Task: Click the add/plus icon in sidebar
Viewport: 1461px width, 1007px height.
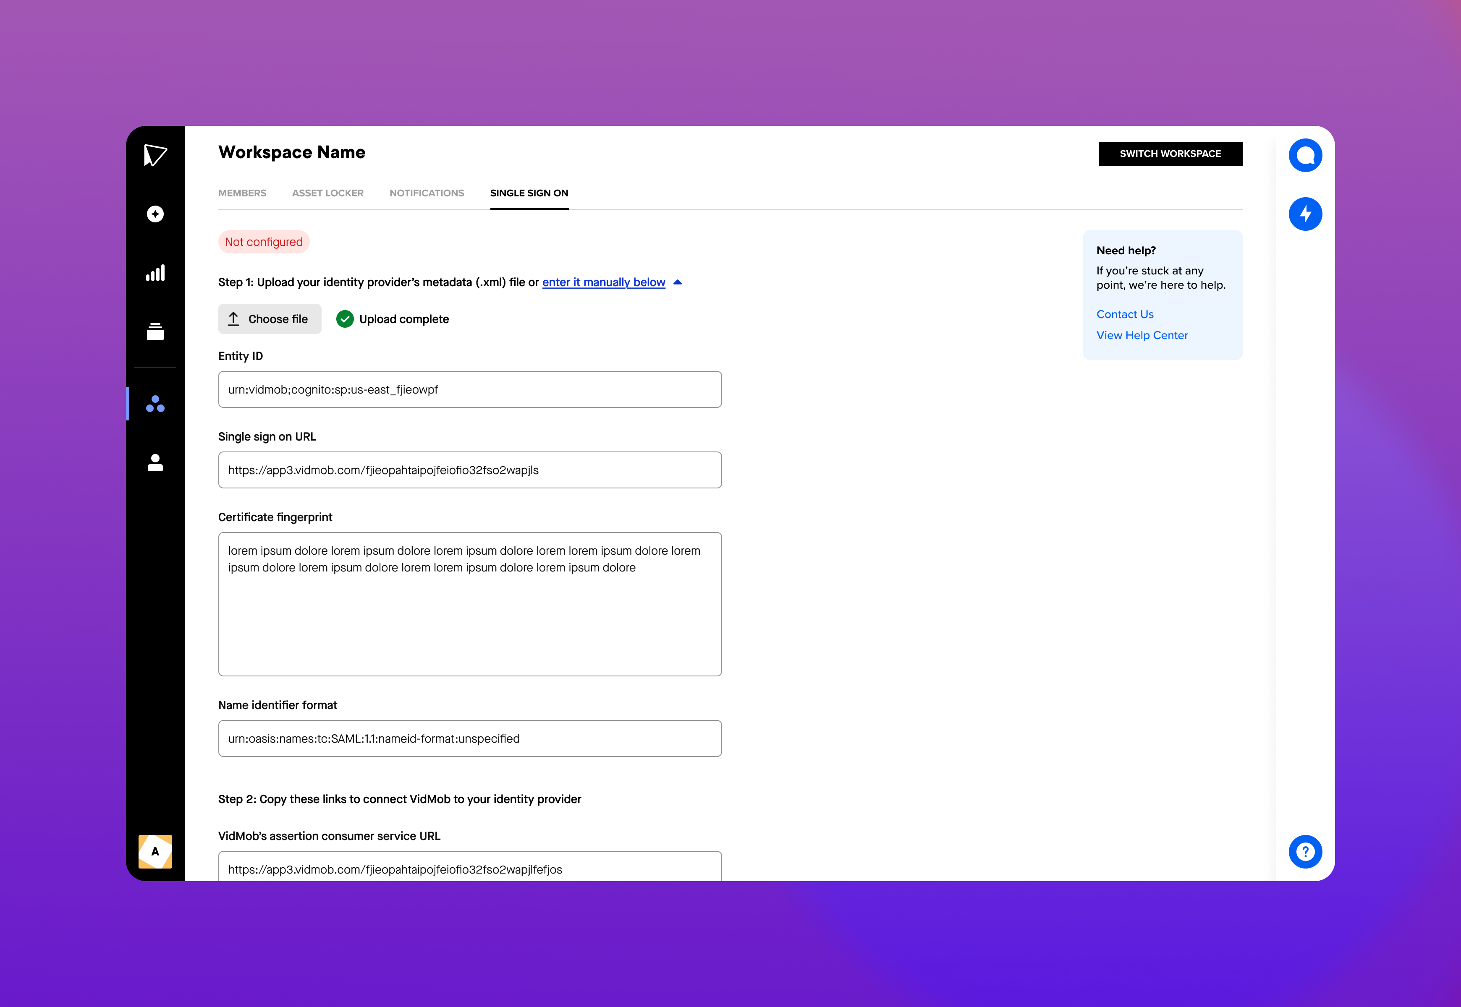Action: pos(155,213)
